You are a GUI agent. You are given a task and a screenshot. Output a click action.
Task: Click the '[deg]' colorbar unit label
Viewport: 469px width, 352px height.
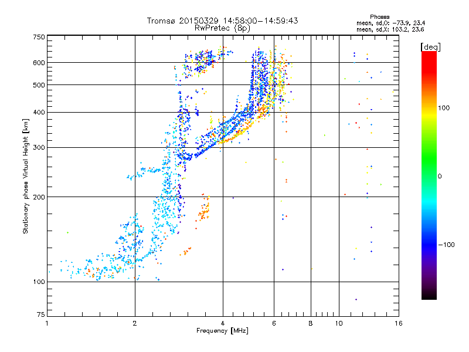click(x=430, y=47)
